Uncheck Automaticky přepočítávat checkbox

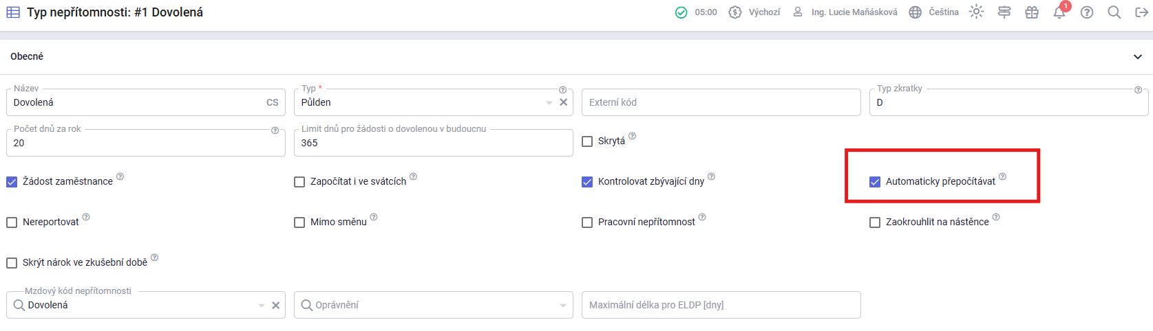pos(875,182)
